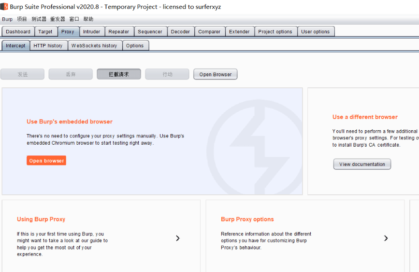The image size is (419, 272).
Task: Open the Burp menu
Action: [7, 19]
